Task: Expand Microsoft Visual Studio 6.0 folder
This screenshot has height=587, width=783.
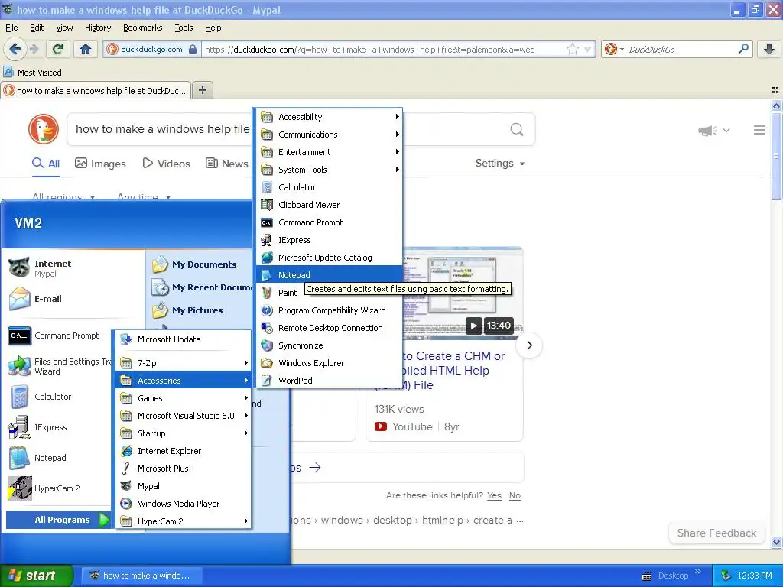Action: click(x=184, y=415)
